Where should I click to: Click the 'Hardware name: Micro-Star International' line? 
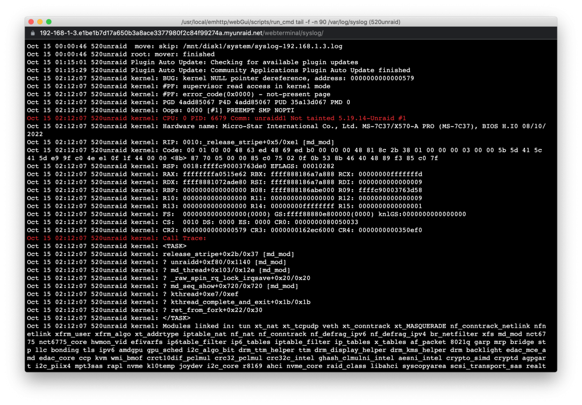point(286,130)
